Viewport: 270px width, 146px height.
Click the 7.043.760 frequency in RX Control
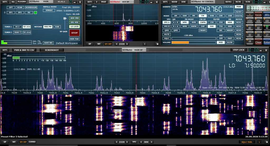tap(208, 9)
